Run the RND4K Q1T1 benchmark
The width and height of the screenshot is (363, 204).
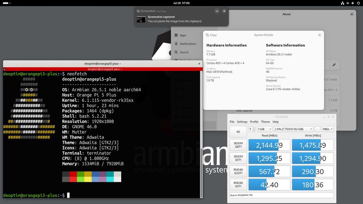point(238,184)
